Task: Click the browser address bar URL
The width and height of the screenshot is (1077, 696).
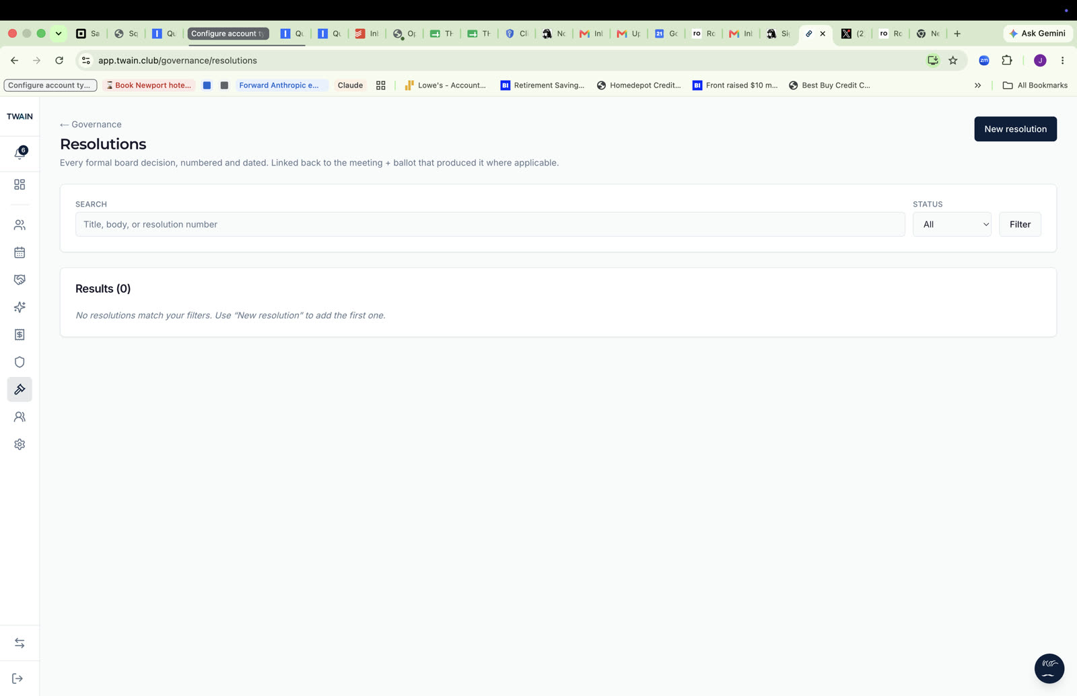Action: 178,61
